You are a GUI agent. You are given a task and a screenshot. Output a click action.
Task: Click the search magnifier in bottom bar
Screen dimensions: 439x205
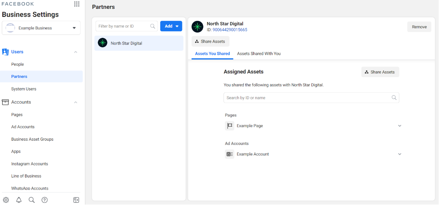click(32, 200)
